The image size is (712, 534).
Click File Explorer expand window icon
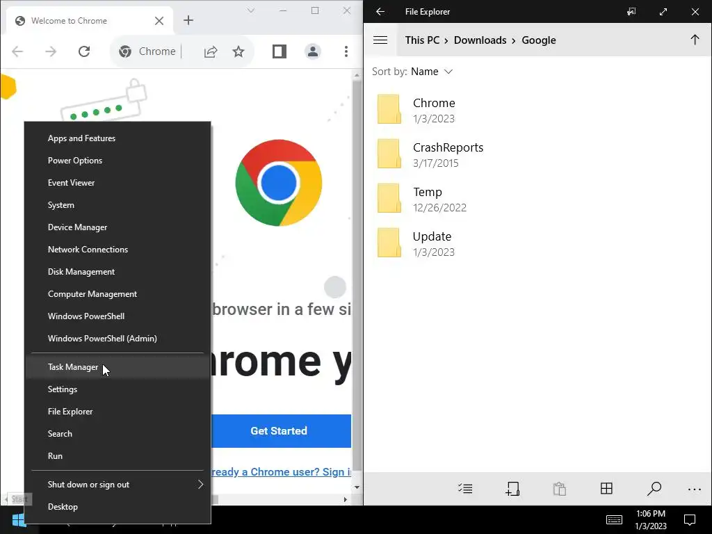pos(663,12)
